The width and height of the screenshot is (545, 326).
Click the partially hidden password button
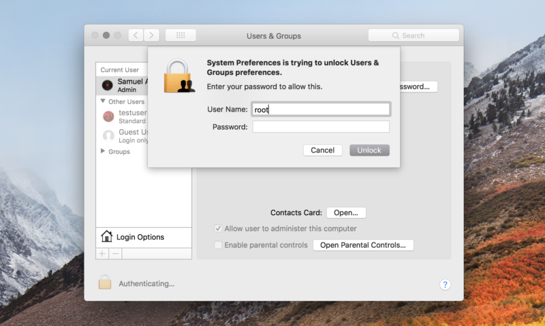(418, 86)
